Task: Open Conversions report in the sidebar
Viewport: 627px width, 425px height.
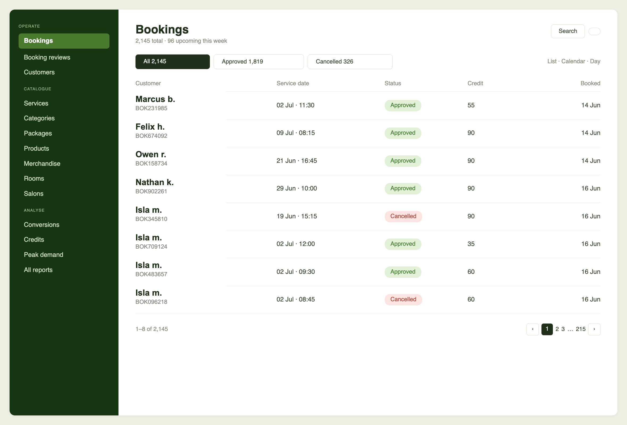Action: [x=41, y=225]
